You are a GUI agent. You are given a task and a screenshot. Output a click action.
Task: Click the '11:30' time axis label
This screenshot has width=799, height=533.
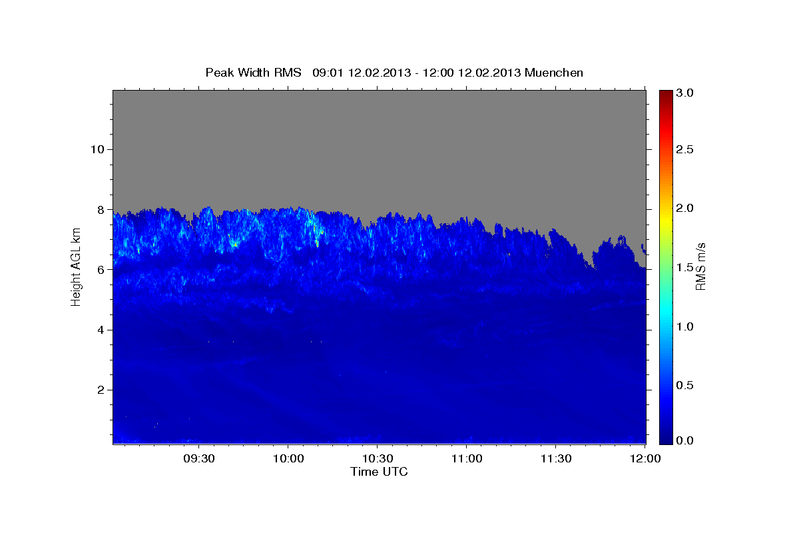556,459
